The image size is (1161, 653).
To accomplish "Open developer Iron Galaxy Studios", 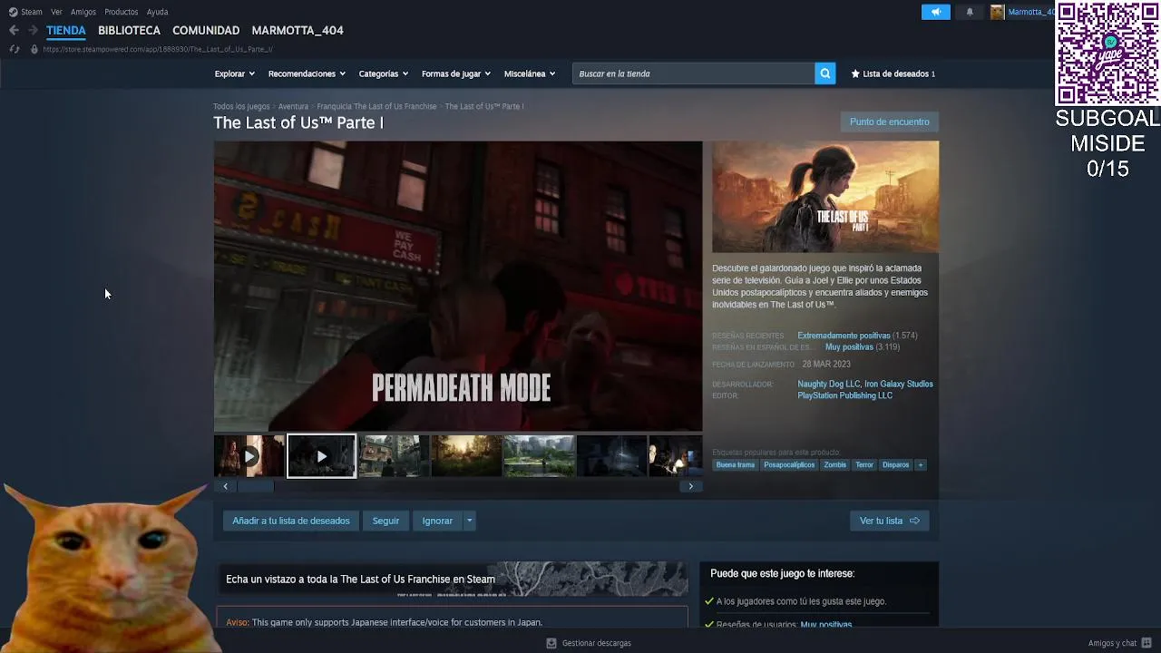I will [899, 384].
